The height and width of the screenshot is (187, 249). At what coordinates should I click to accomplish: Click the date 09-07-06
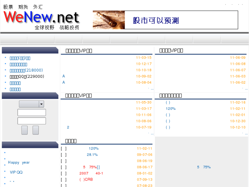click(145, 155)
